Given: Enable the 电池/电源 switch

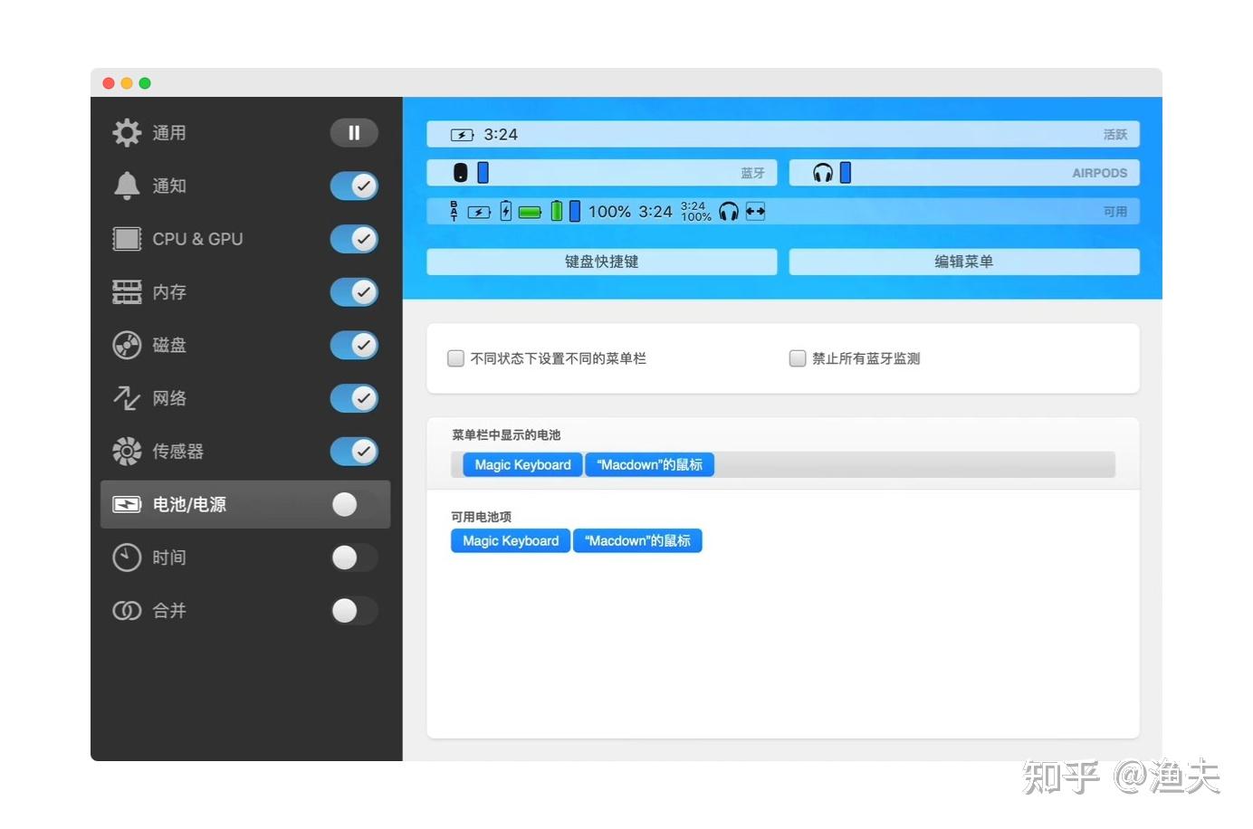Looking at the screenshot, I should [354, 504].
